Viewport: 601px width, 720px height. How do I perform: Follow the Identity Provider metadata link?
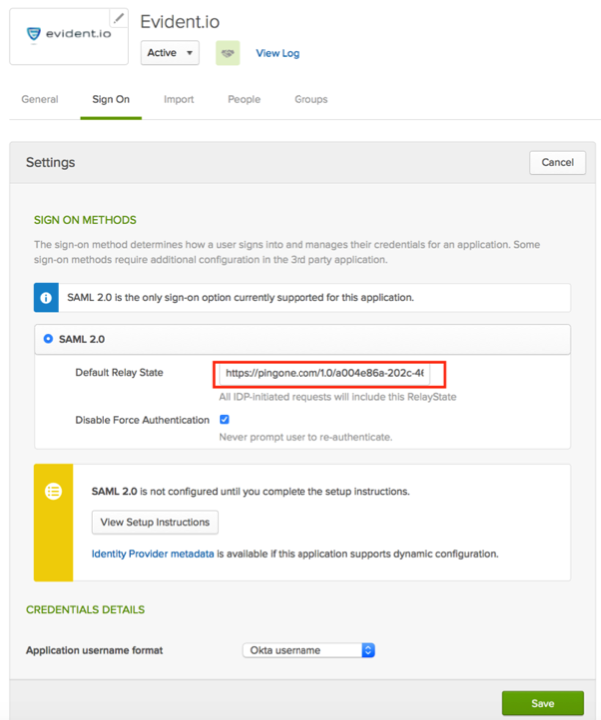(x=153, y=553)
